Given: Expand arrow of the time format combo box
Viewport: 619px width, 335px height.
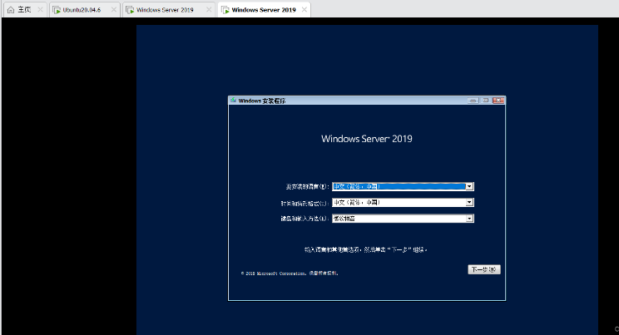Looking at the screenshot, I should click(x=469, y=203).
